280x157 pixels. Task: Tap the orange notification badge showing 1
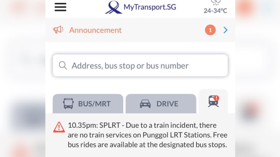click(210, 30)
